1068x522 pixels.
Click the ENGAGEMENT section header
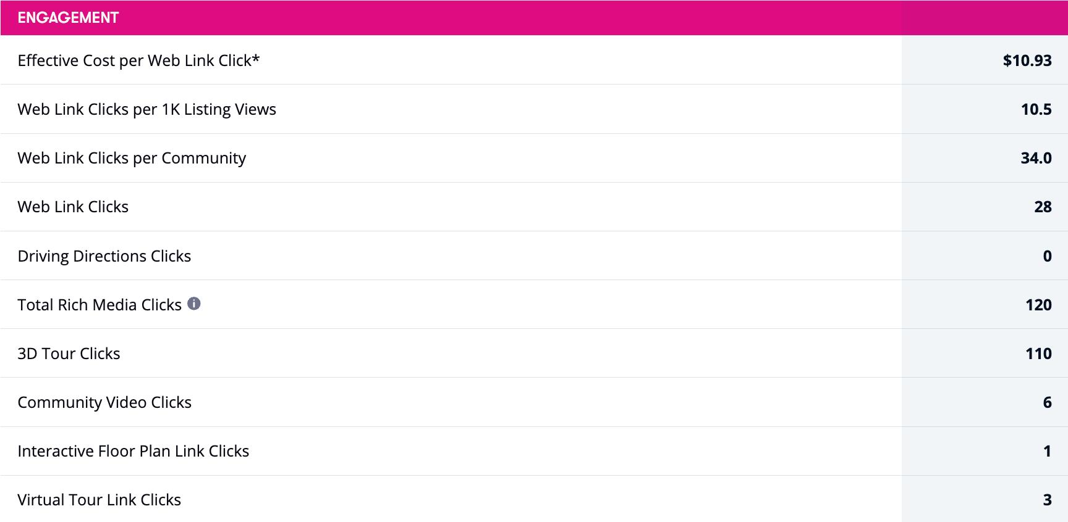[68, 18]
